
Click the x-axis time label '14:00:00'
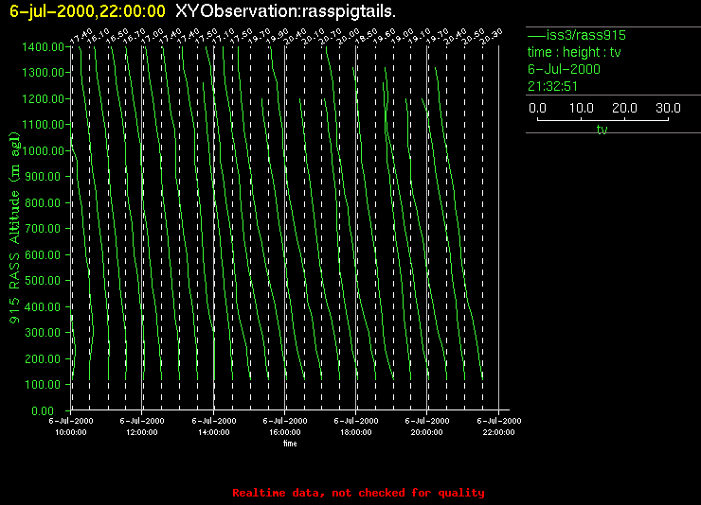pos(214,432)
